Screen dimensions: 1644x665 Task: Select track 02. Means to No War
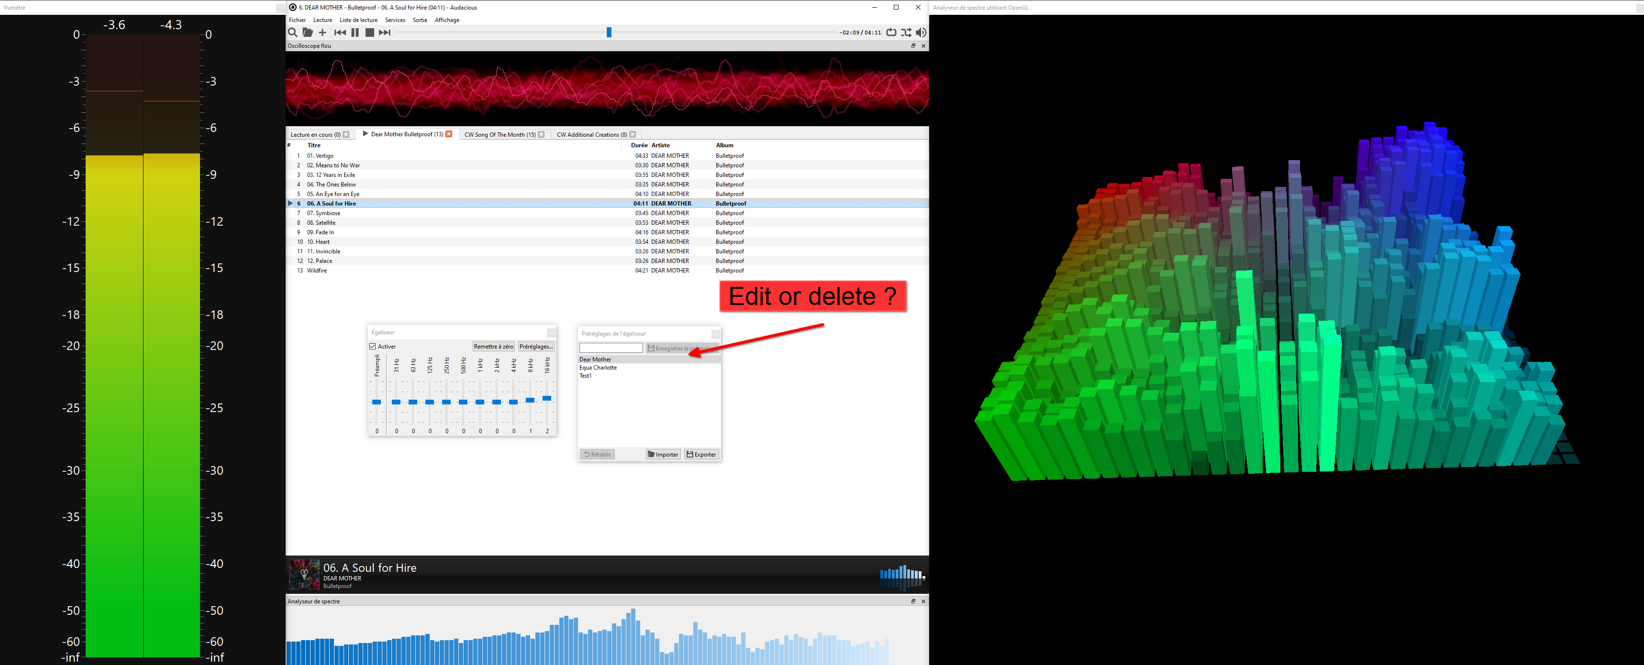(607, 165)
